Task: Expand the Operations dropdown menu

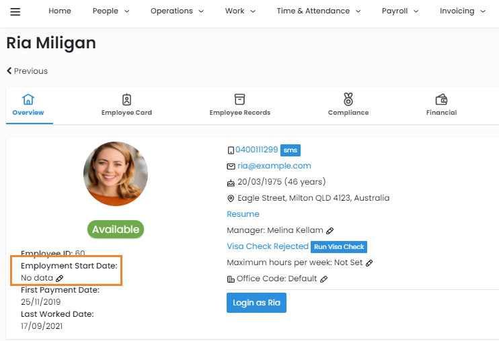Action: coord(176,11)
